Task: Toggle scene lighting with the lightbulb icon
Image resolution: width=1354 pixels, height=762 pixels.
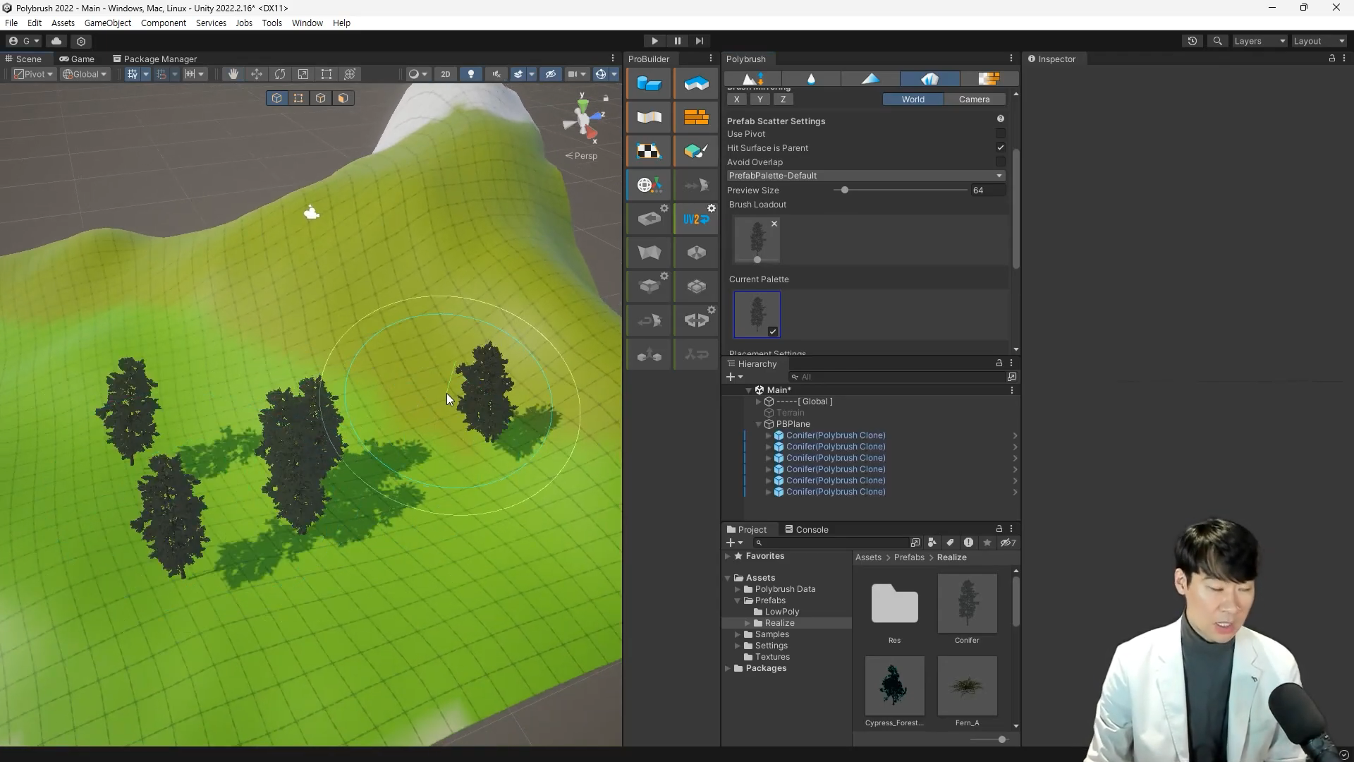Action: tap(471, 74)
